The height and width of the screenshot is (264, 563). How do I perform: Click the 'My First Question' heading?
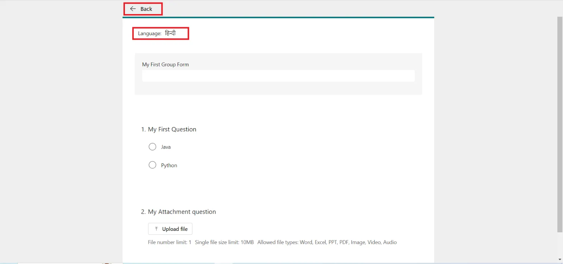click(x=172, y=129)
